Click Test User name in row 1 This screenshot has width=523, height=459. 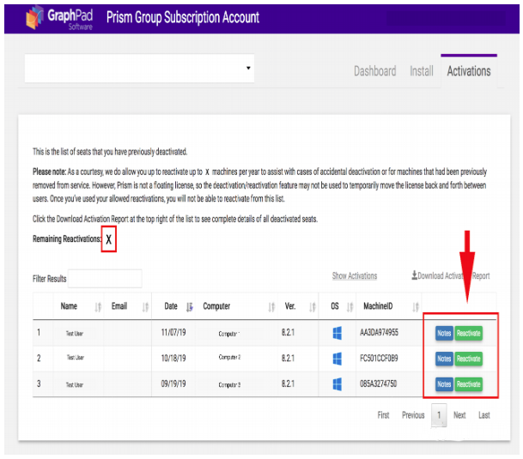pyautogui.click(x=75, y=334)
